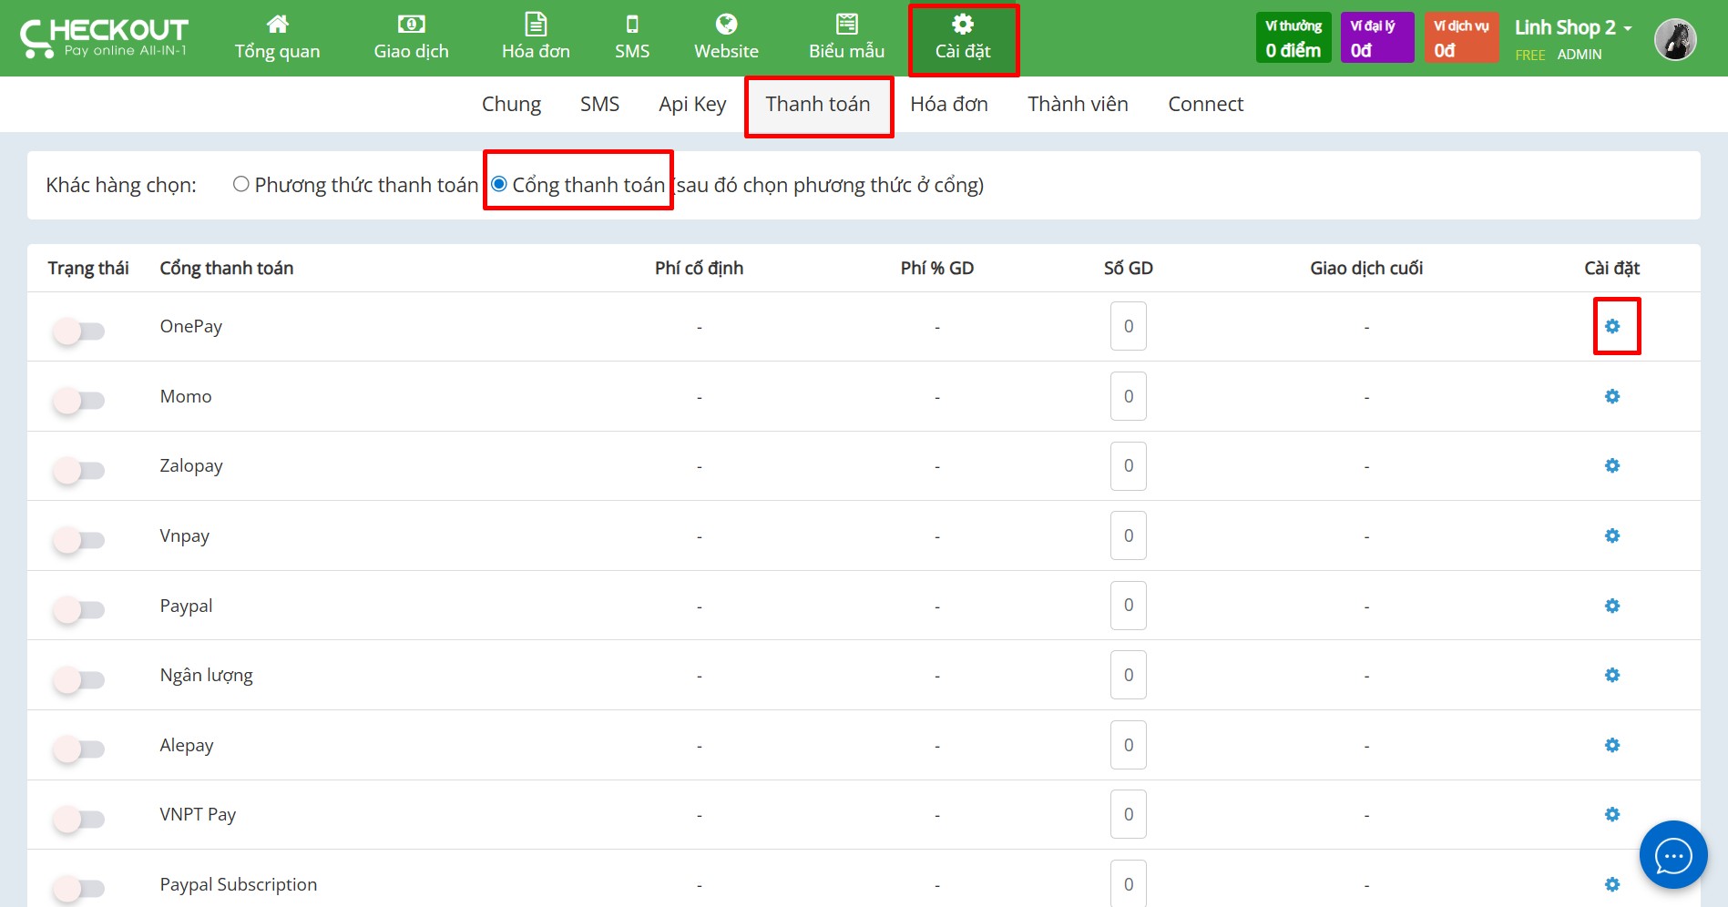Click the user avatar picture
Viewport: 1728px width, 907px height.
[1675, 39]
